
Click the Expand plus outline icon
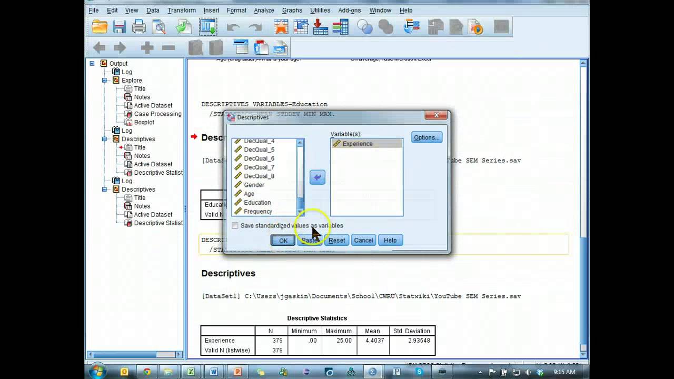point(147,48)
